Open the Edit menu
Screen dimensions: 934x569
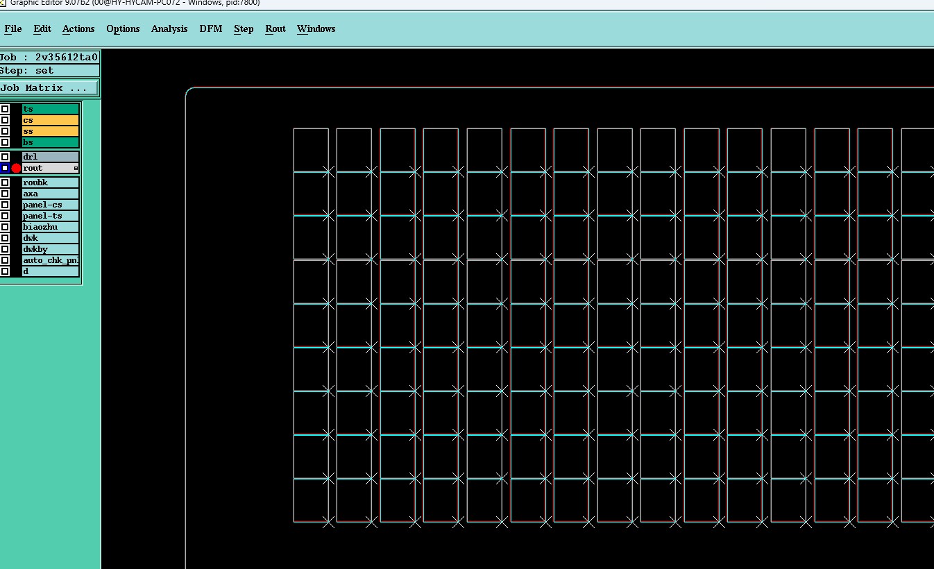[42, 28]
